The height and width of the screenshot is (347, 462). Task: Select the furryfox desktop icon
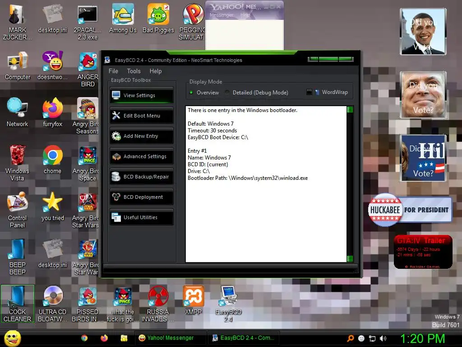53,113
